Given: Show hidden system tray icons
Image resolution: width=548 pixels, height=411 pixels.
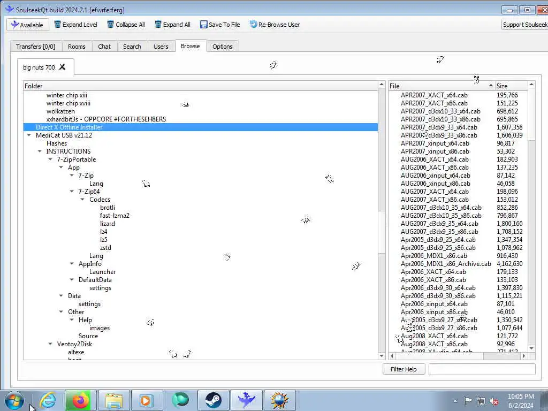Looking at the screenshot, I should tap(455, 401).
